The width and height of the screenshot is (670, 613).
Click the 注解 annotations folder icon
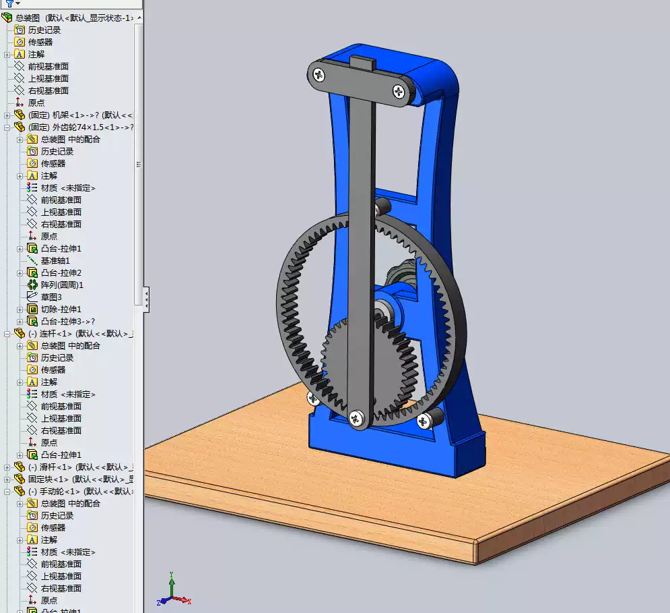click(20, 54)
